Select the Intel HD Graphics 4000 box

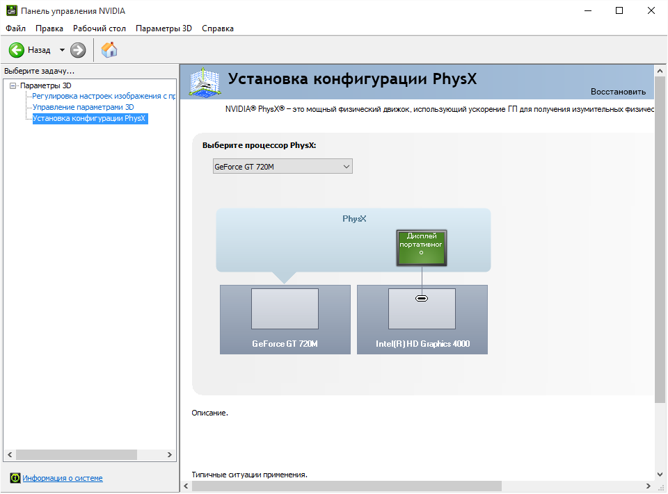(422, 319)
